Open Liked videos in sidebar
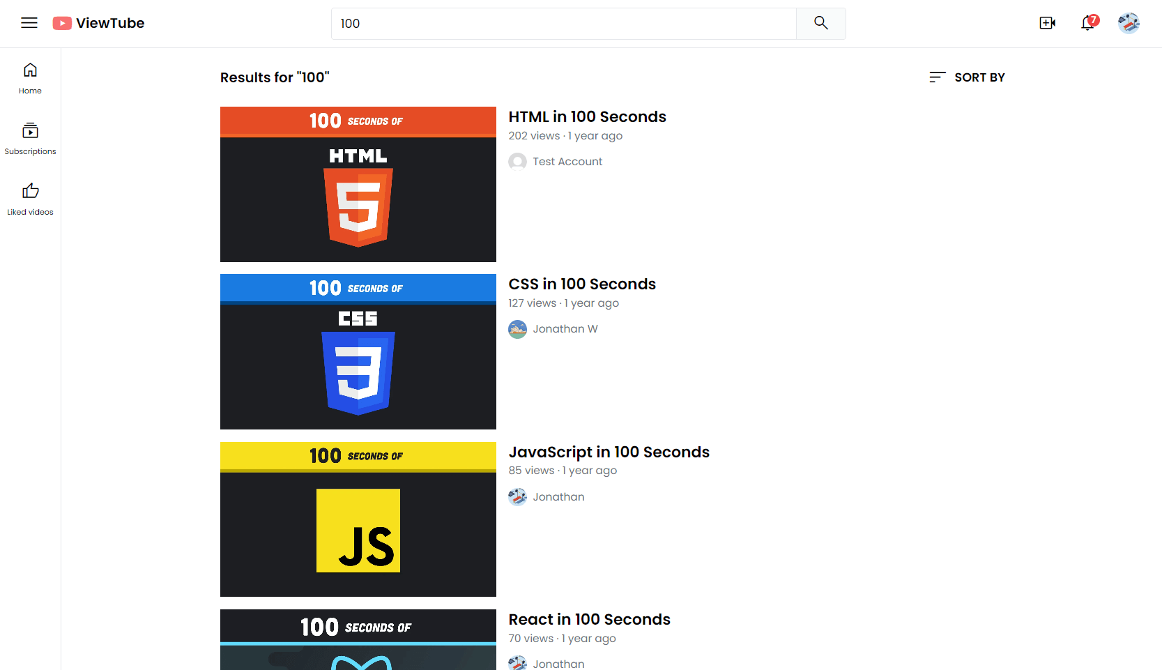The height and width of the screenshot is (670, 1162). [30, 200]
